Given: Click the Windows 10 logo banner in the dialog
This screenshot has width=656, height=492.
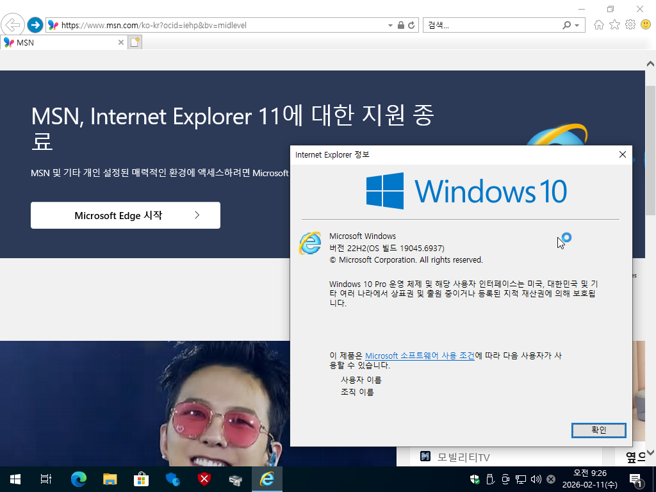Looking at the screenshot, I should point(466,191).
